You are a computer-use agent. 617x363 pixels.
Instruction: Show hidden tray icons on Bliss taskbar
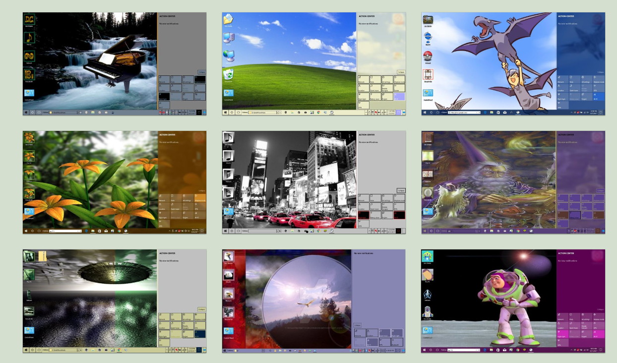point(366,113)
